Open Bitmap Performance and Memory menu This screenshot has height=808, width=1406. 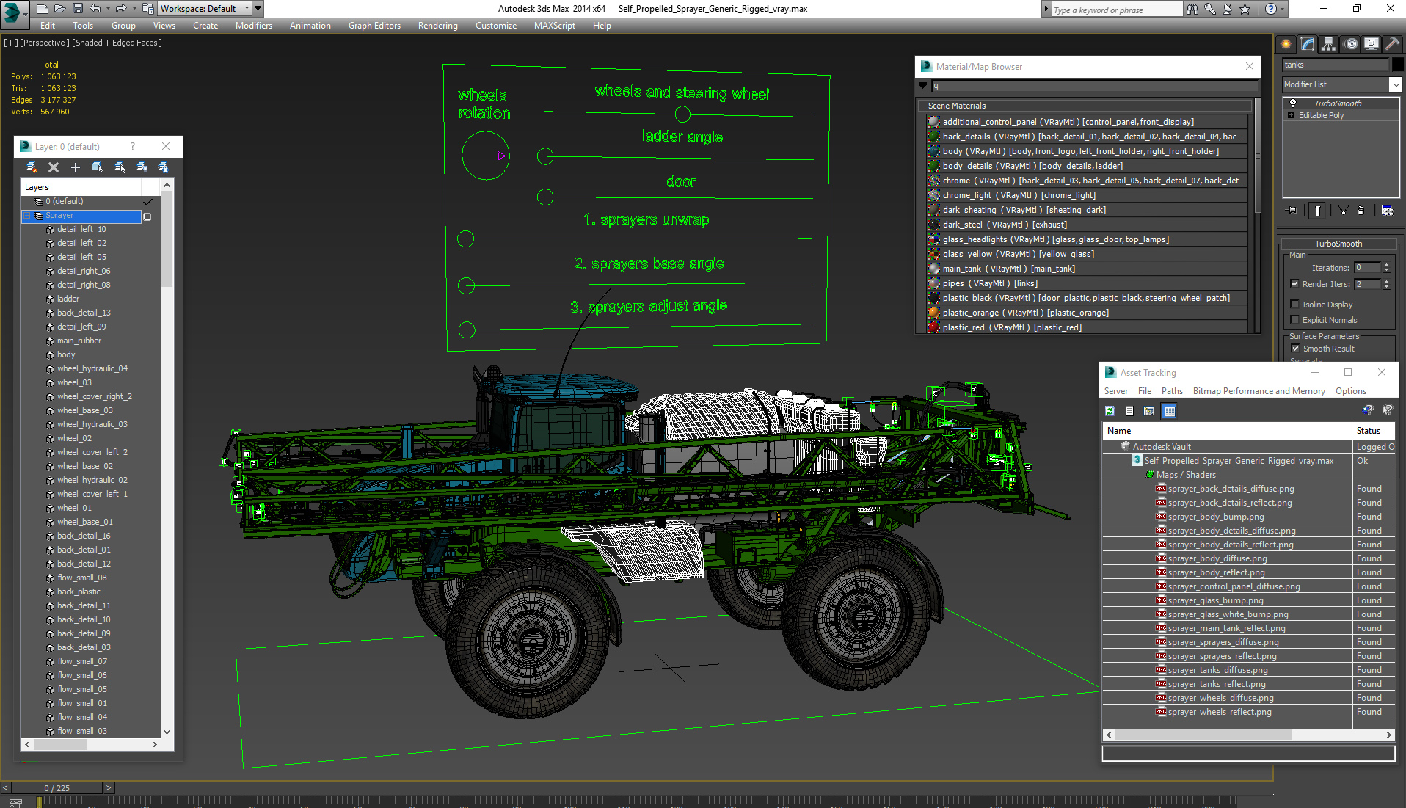(1259, 391)
